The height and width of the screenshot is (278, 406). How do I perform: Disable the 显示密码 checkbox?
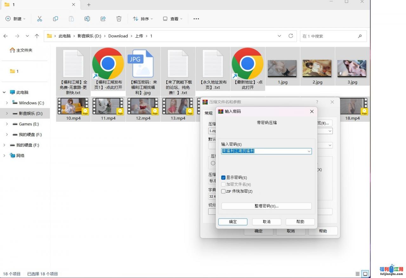pos(223,177)
